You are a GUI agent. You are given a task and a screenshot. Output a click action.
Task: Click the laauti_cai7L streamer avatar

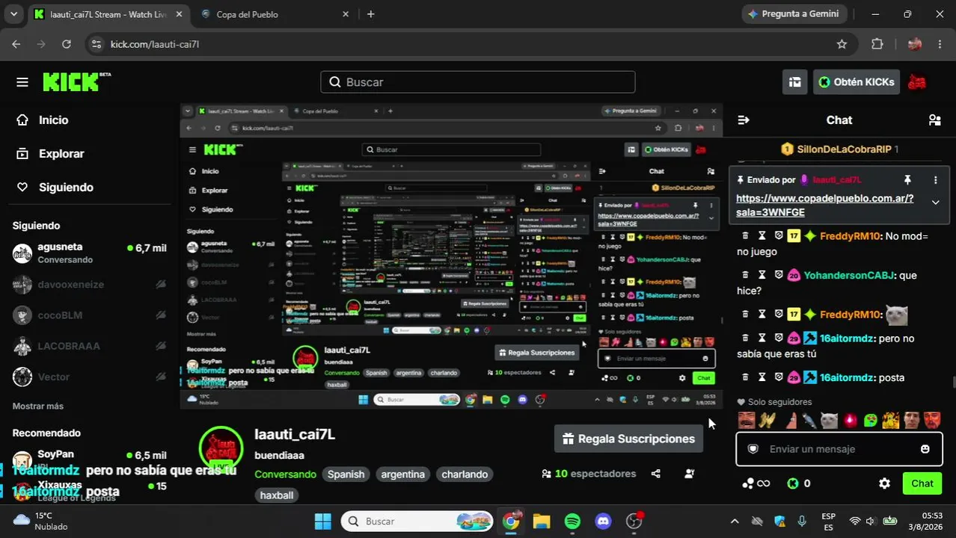(221, 448)
